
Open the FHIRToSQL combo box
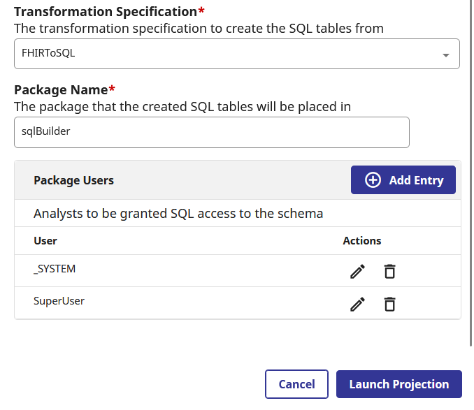[224, 54]
